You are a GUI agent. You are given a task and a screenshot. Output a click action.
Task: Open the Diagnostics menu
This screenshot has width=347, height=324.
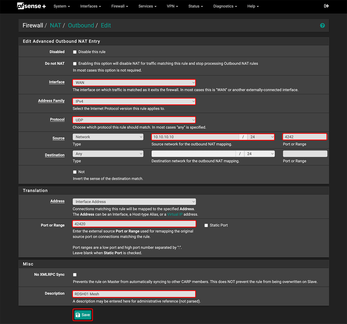[225, 6]
